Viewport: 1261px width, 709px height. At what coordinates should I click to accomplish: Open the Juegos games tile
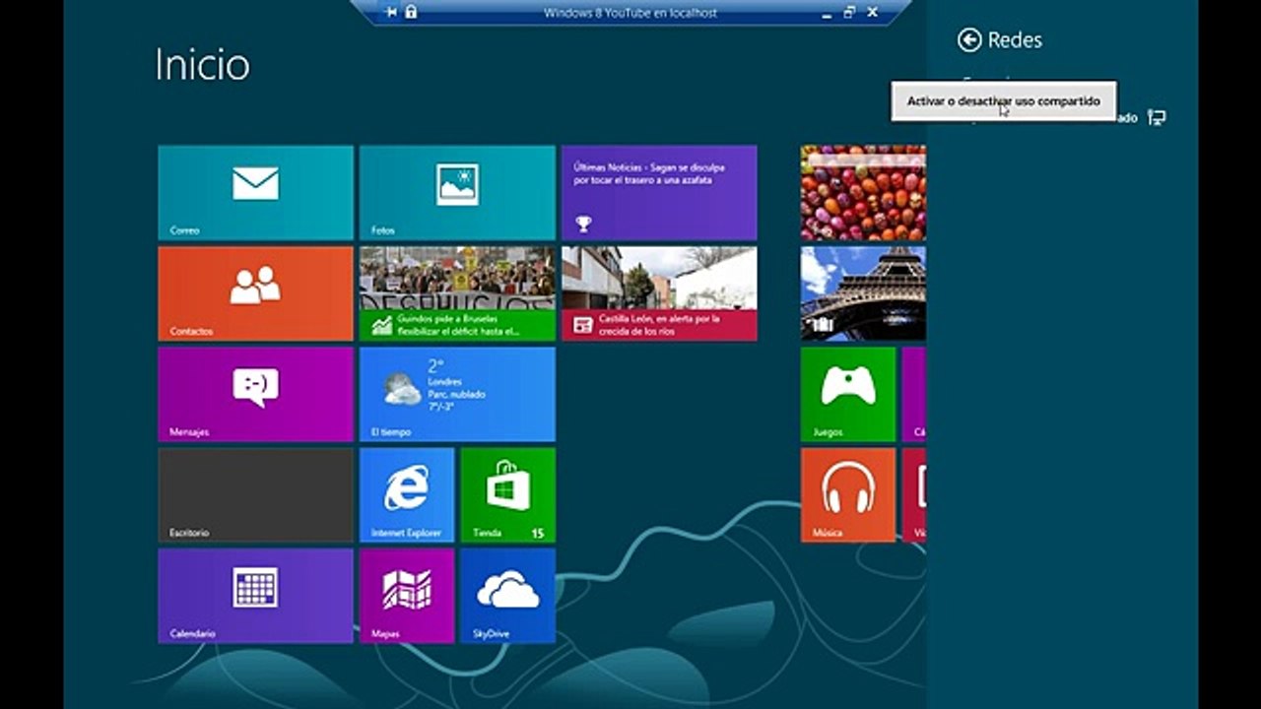pos(848,395)
